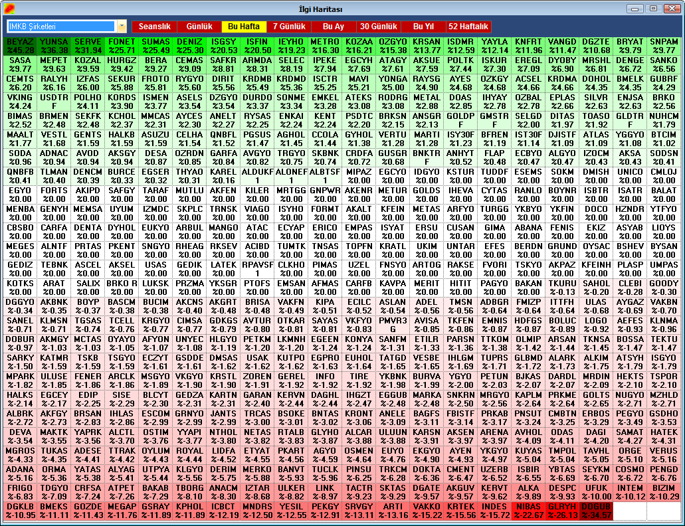Image resolution: width=685 pixels, height=526 pixels.
Task: Select the TOASO %1.92 cell
Action: point(597,120)
